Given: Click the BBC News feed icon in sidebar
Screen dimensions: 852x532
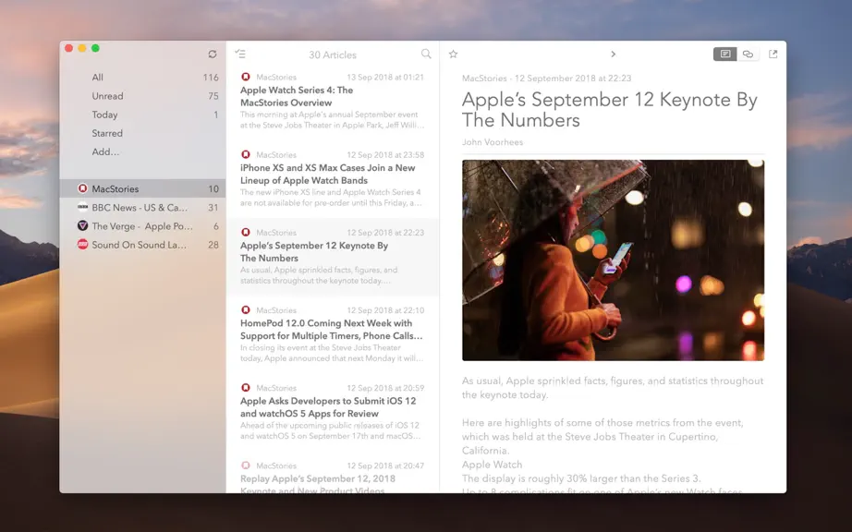Looking at the screenshot, I should pos(82,207).
